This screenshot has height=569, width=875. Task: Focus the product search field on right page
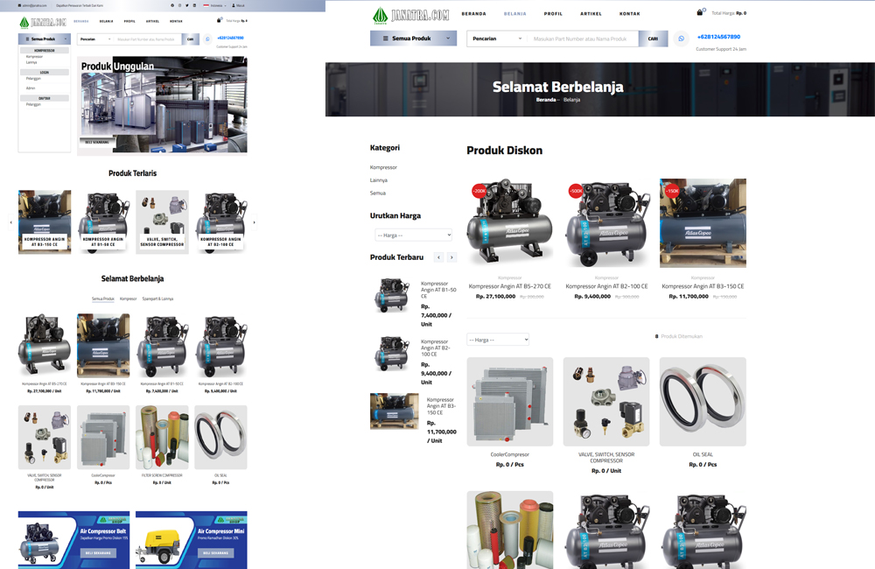pyautogui.click(x=582, y=39)
